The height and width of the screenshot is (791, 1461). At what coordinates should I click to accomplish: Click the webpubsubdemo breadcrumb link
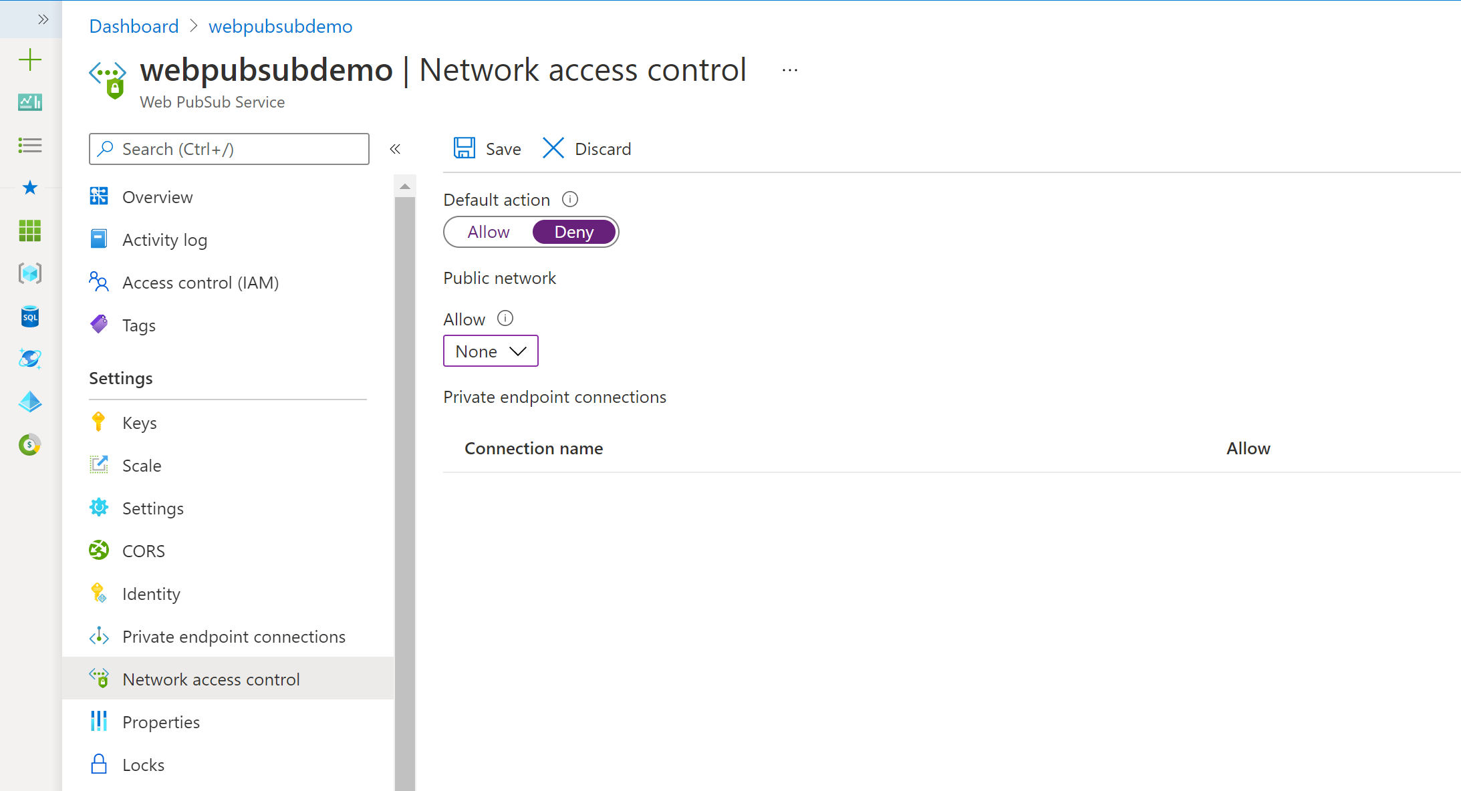point(280,26)
